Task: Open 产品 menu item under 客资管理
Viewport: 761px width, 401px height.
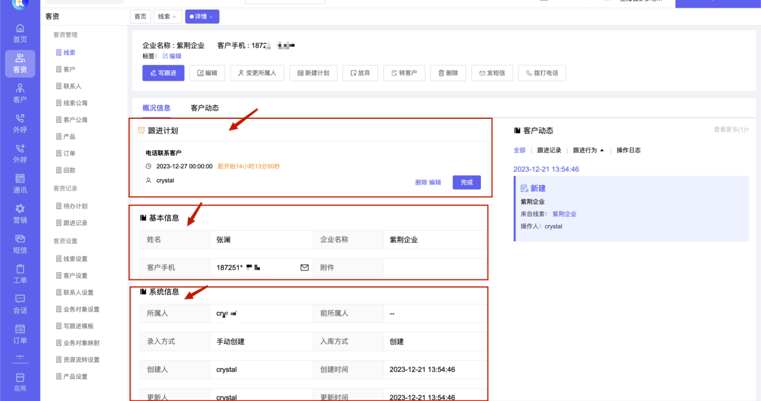Action: tap(65, 136)
